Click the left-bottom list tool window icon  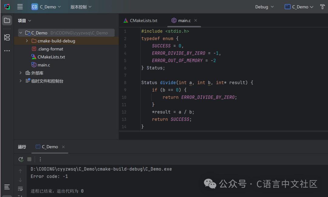coord(7,187)
